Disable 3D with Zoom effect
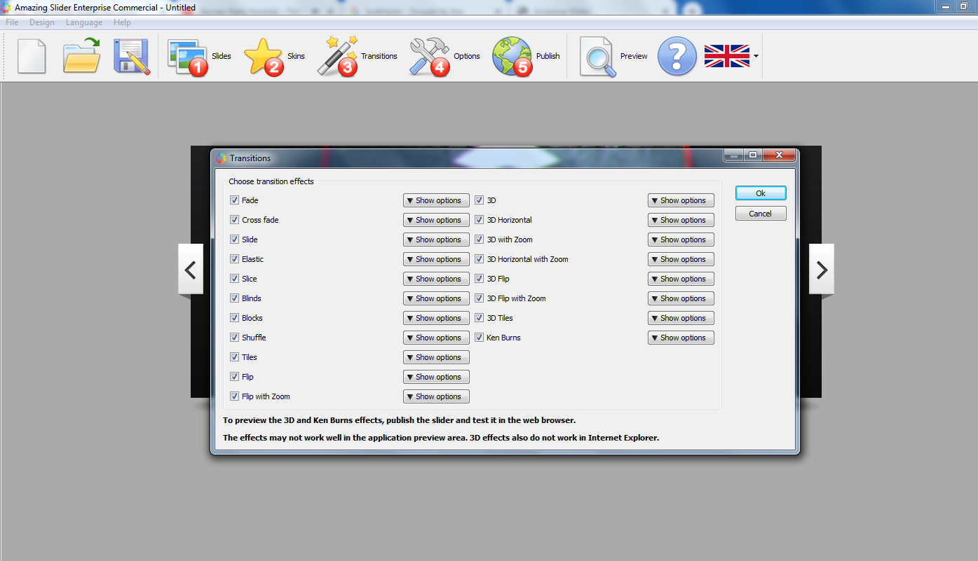Viewport: 978px width, 561px height. (480, 240)
